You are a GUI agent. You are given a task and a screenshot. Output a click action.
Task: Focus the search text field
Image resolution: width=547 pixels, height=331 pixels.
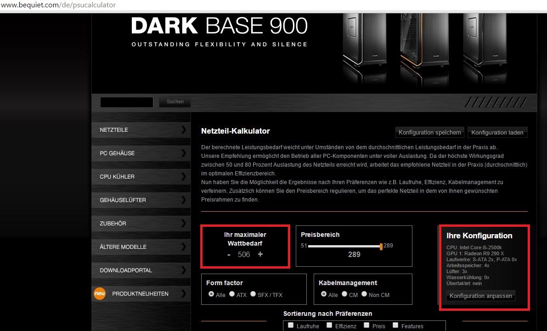coord(127,102)
